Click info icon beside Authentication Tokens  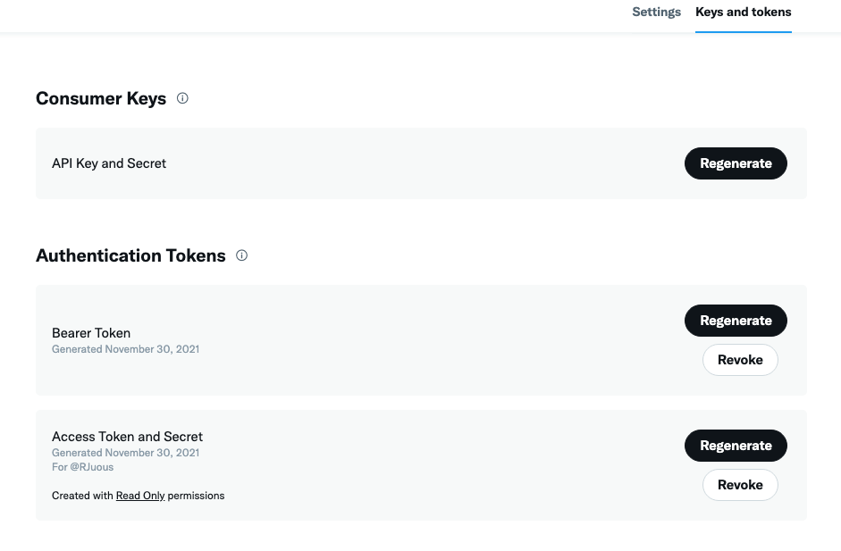click(241, 255)
